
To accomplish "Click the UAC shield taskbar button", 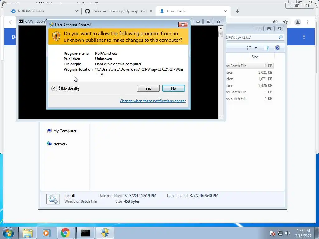I will tap(105, 233).
